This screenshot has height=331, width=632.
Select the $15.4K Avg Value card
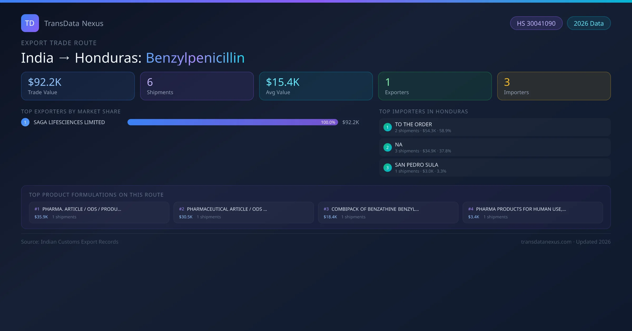(x=316, y=86)
